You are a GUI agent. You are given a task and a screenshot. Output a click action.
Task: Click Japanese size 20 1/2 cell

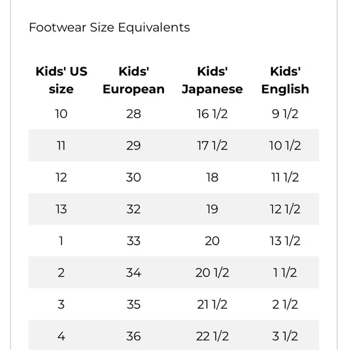212,273
